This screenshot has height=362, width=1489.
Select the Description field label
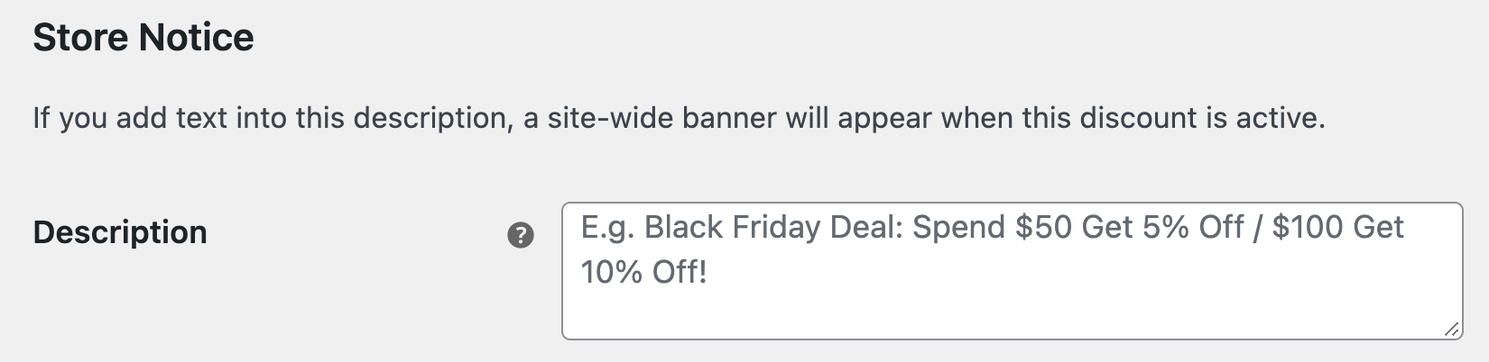pyautogui.click(x=120, y=232)
